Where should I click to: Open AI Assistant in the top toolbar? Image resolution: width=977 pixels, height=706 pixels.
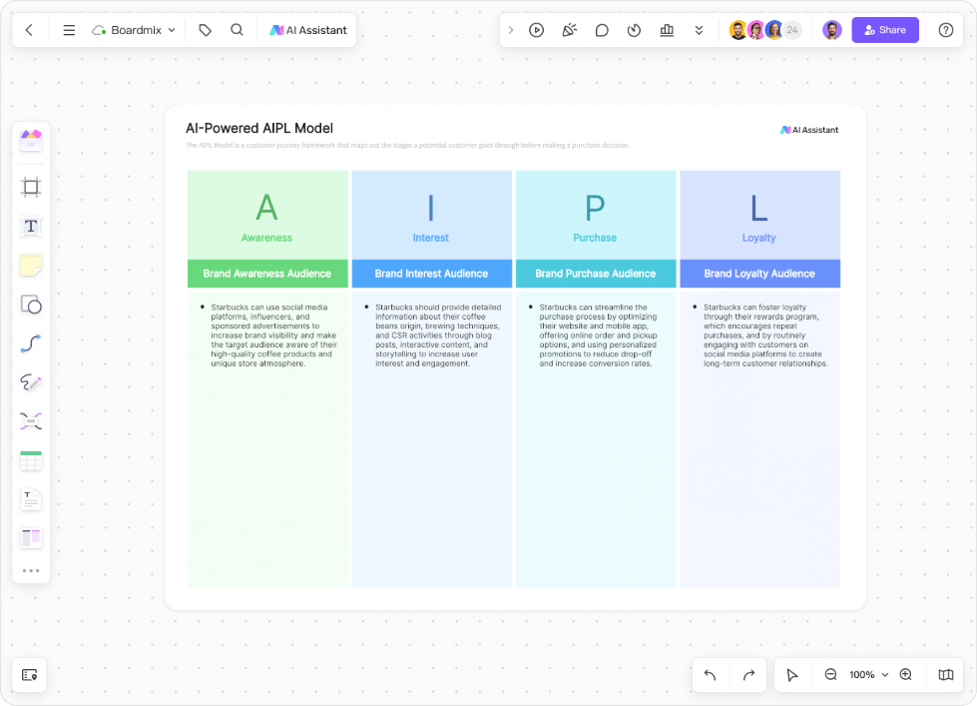pyautogui.click(x=307, y=30)
